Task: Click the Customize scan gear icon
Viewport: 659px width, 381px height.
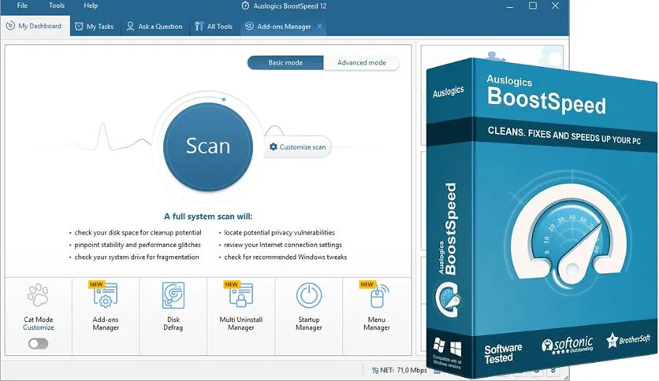Action: (x=274, y=147)
